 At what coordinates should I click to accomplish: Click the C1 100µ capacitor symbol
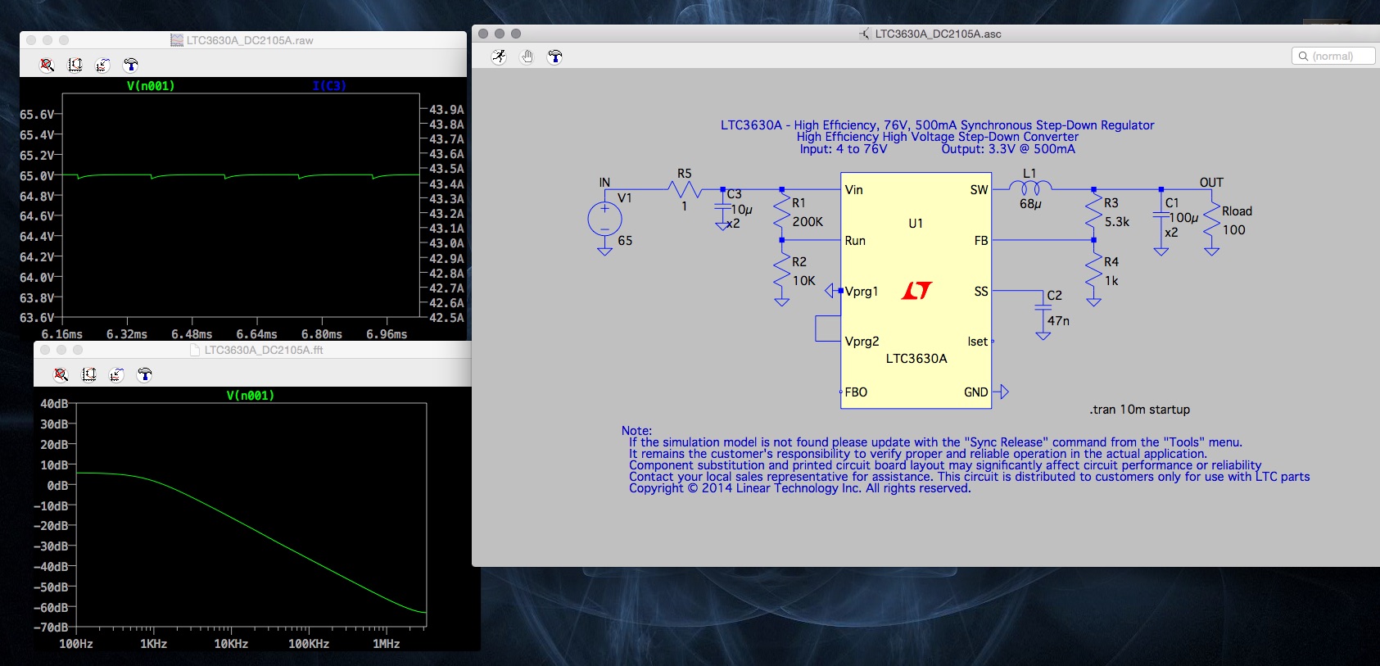1161,215
